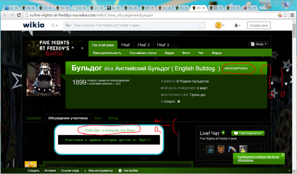Image resolution: width=297 pixels, height=174 pixels.
Task: Open the orange Freddy face chat avatar
Action: 221,149
